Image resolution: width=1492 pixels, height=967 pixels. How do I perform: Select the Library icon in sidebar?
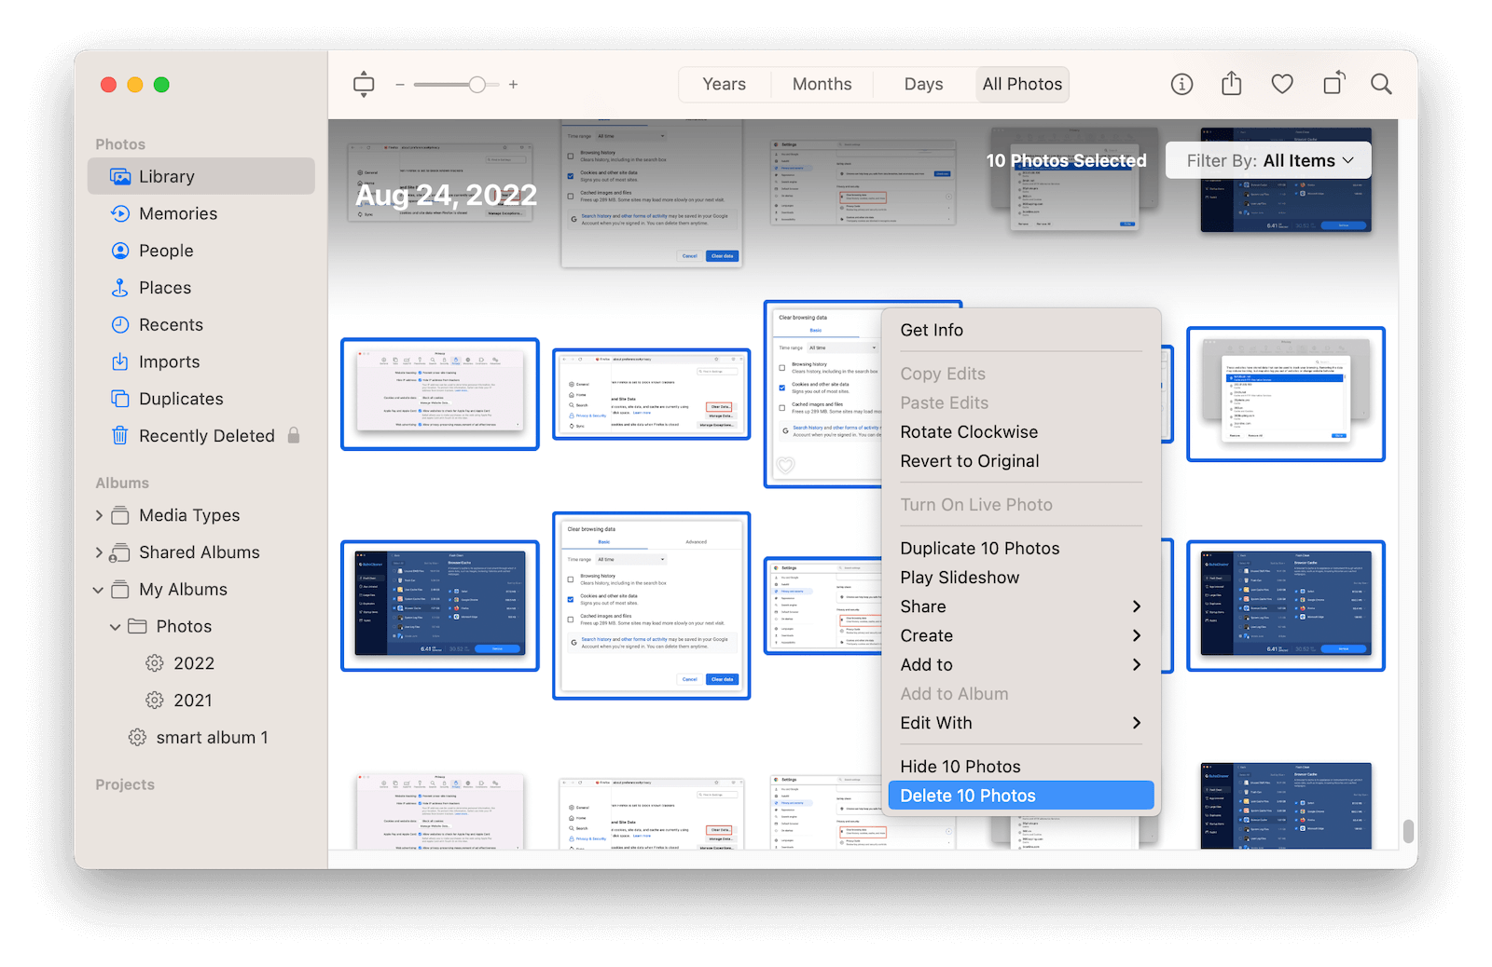tap(120, 177)
